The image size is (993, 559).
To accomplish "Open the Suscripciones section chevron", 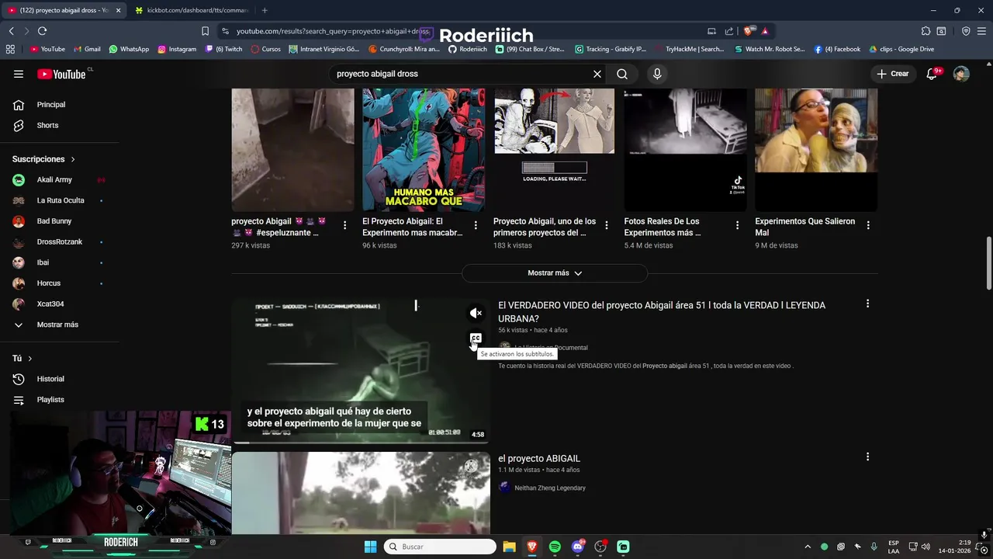I will click(73, 159).
